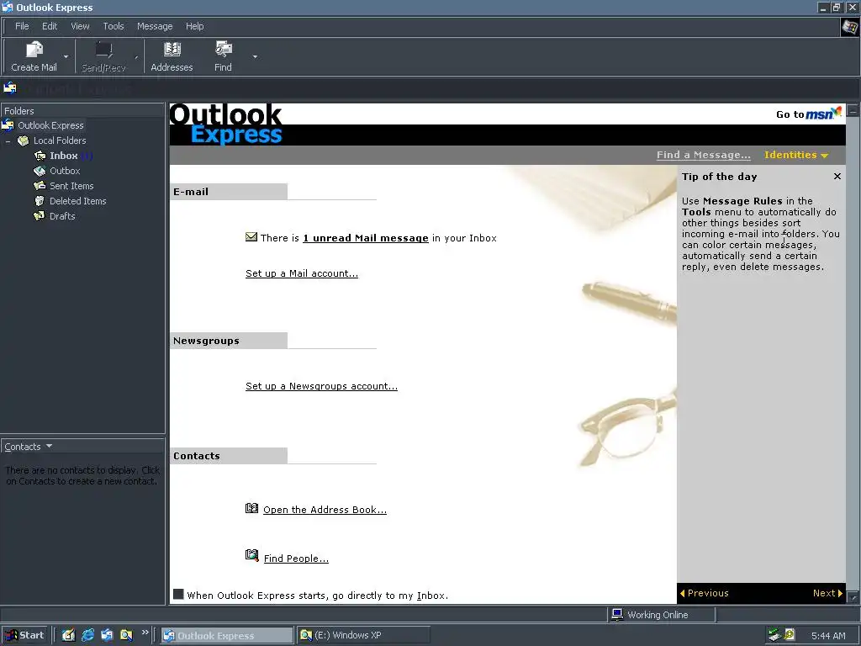Click the Find People link

point(296,559)
